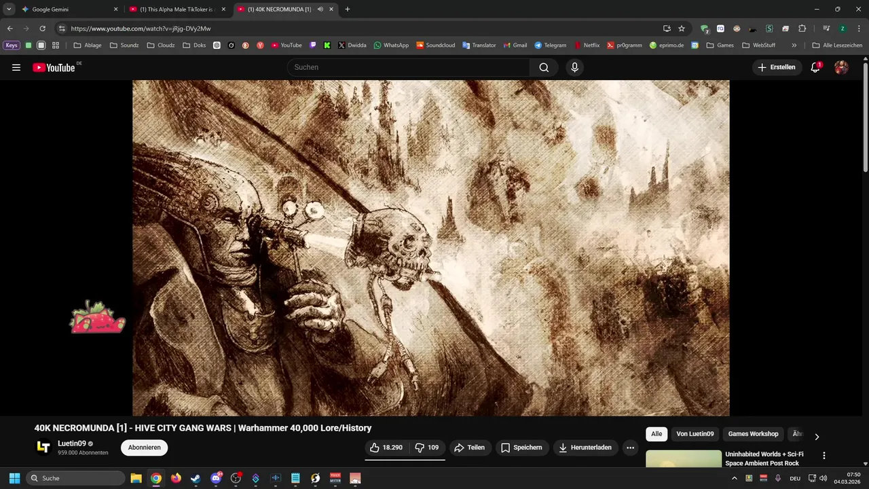Click the video player frame
Image resolution: width=869 pixels, height=489 pixels.
point(430,248)
